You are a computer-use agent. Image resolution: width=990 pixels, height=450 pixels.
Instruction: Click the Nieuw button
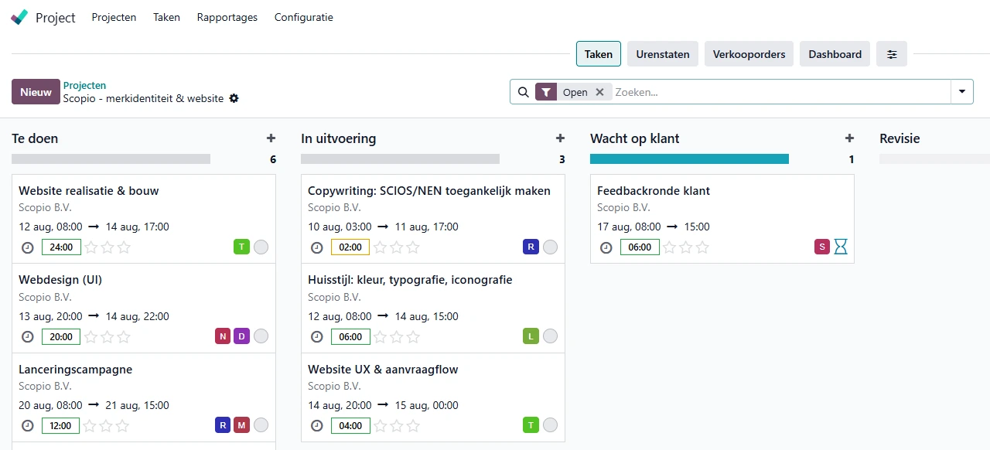(36, 92)
